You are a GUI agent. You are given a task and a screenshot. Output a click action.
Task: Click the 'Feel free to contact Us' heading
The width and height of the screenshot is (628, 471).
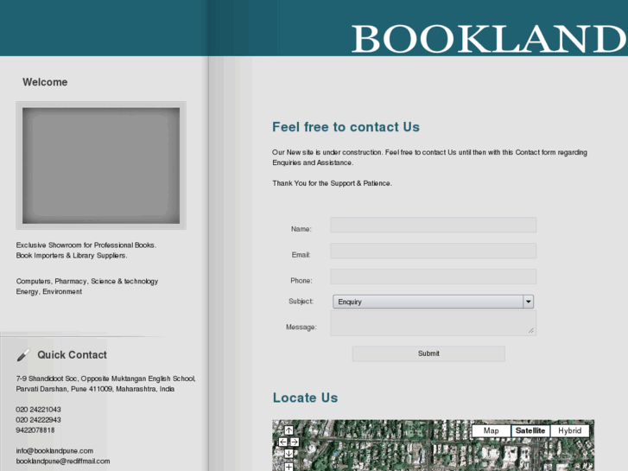pyautogui.click(x=346, y=127)
